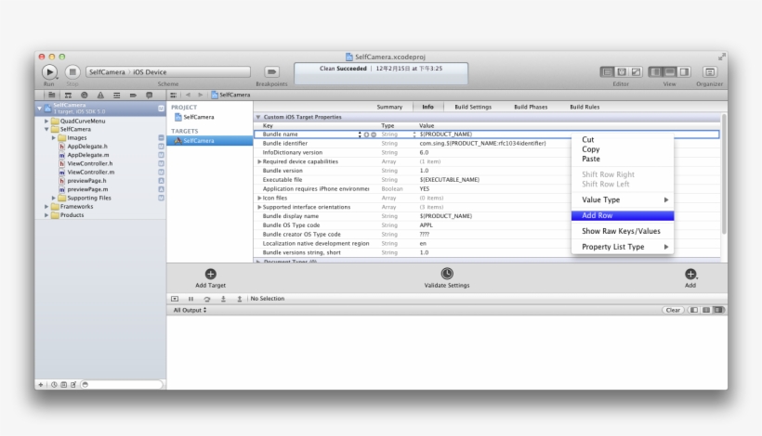Go back in the jump bar history
762x436 pixels.
click(188, 95)
